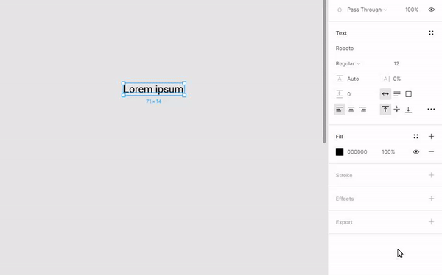
Task: Click the Text section title
Action: pyautogui.click(x=341, y=33)
